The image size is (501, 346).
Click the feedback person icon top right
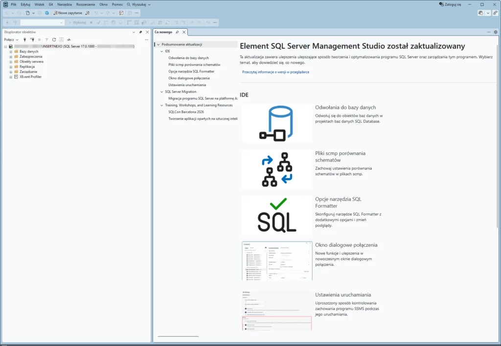pyautogui.click(x=495, y=13)
